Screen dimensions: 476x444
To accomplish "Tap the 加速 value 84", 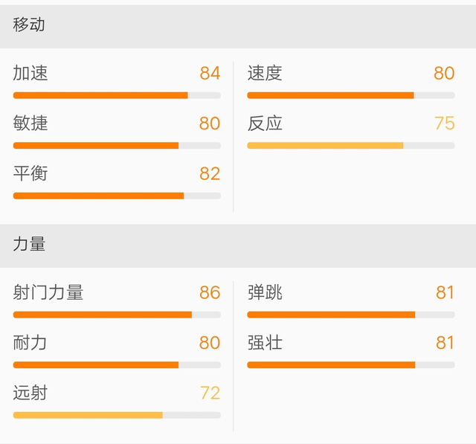I will click(210, 73).
